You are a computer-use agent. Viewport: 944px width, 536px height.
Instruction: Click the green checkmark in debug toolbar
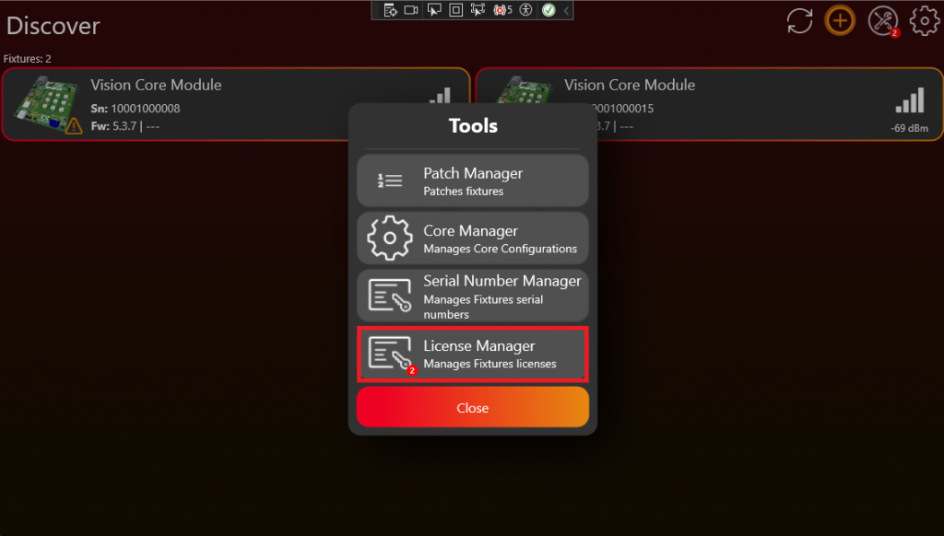[x=549, y=10]
